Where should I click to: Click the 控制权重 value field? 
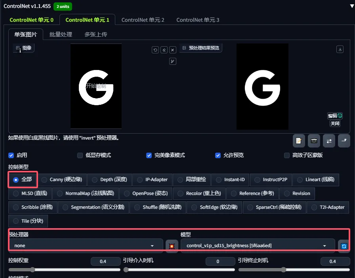coord(105,261)
